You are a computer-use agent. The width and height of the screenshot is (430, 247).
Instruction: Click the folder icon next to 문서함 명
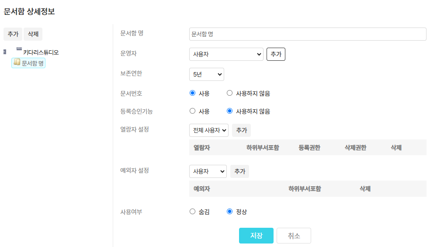pyautogui.click(x=17, y=63)
